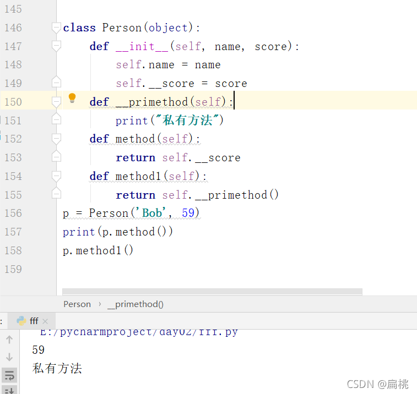Image resolution: width=417 pixels, height=394 pixels.
Task: Click the fold end marker on line 151
Action: tap(56, 119)
